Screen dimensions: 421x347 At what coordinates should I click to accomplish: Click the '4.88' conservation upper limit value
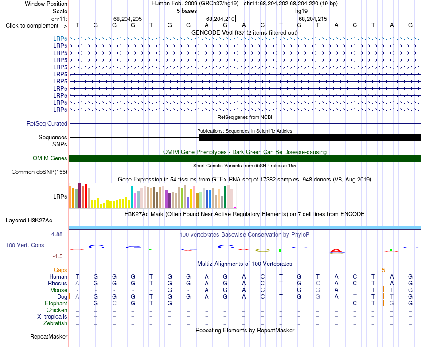pos(57,234)
